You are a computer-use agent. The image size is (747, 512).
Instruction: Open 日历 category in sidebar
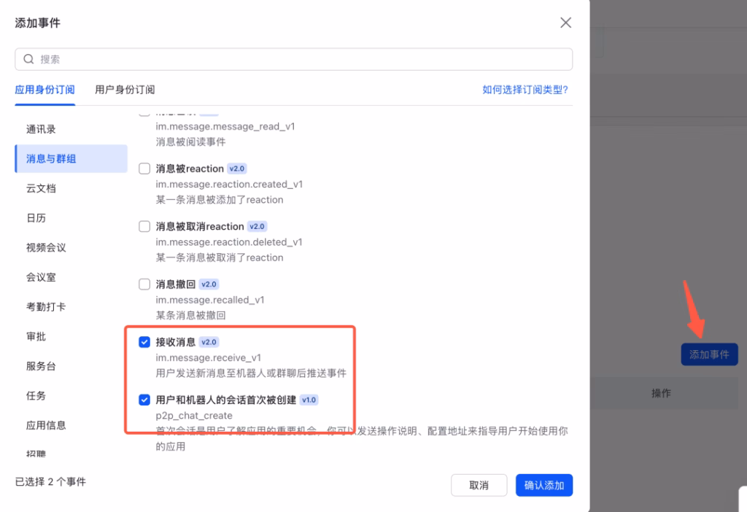[x=36, y=218]
